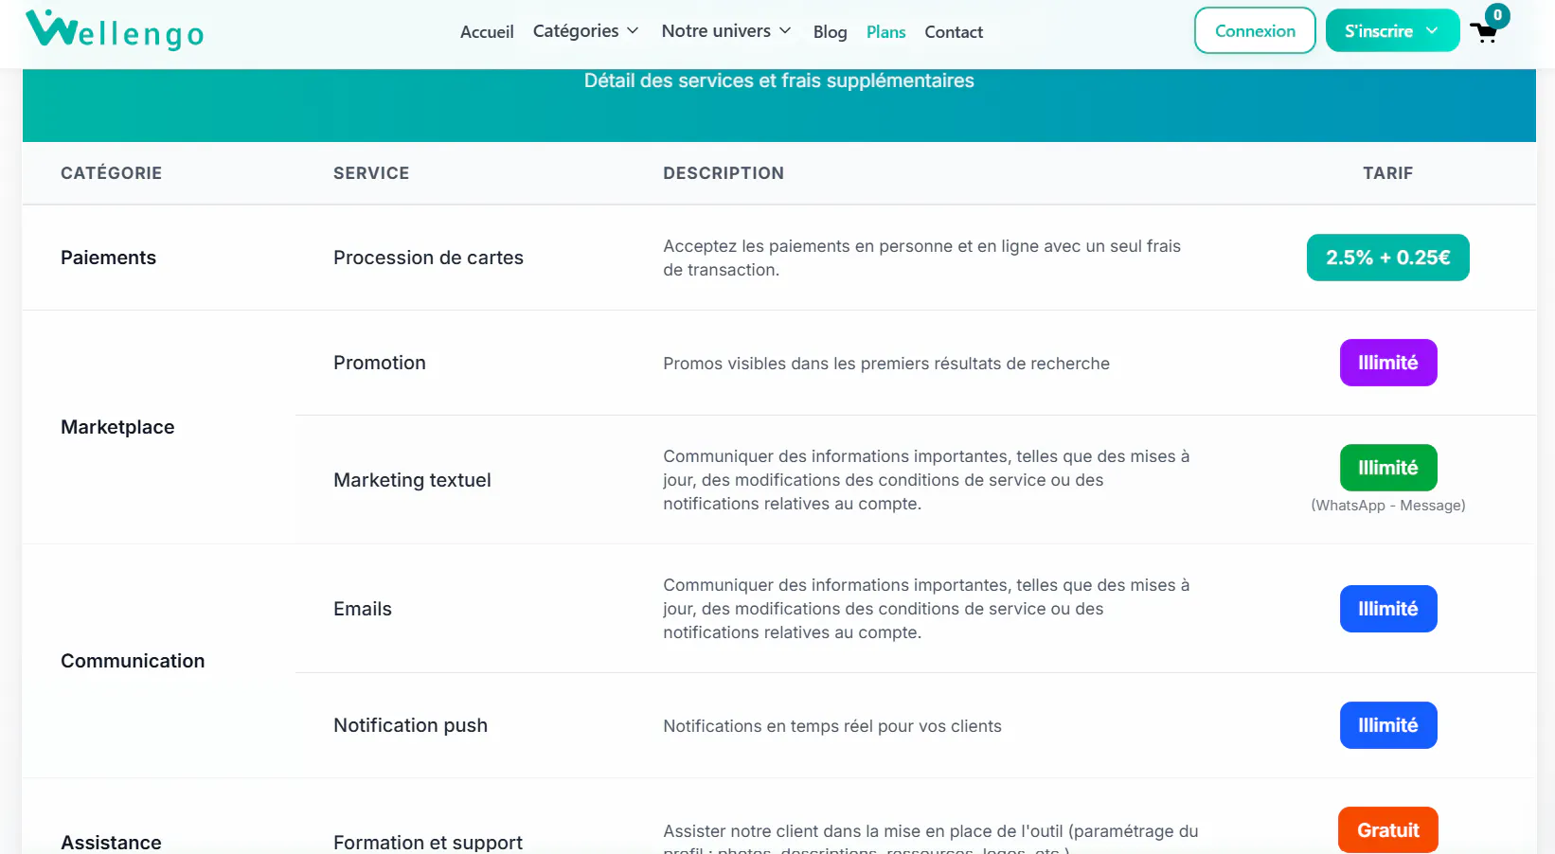The width and height of the screenshot is (1555, 854).
Task: Click the orange Gratuit badge
Action: [x=1388, y=830]
